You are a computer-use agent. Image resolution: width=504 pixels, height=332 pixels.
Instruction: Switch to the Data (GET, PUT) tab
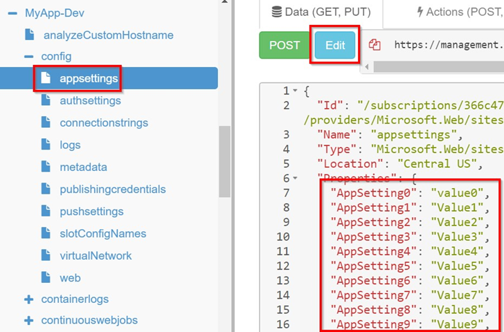point(321,12)
